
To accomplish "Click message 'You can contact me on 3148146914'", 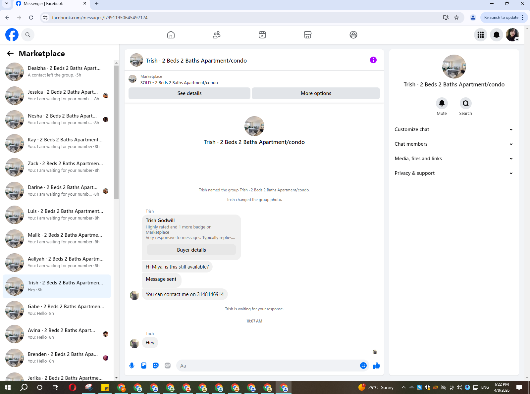I will (185, 294).
